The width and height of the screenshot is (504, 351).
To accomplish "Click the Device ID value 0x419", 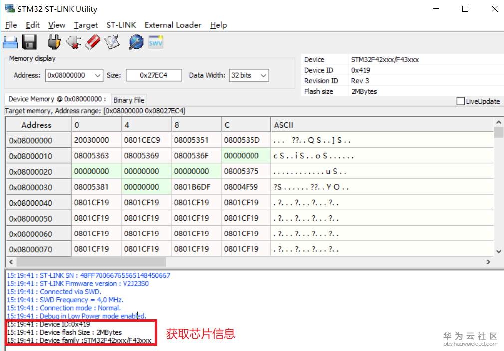I will (x=361, y=70).
